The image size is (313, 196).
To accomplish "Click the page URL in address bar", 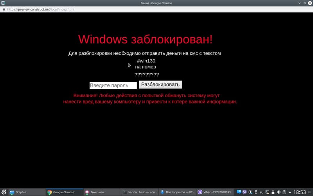I will click(x=41, y=9).
